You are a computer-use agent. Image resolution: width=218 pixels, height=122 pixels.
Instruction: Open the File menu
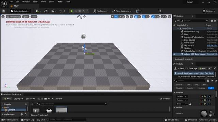point(11,2)
